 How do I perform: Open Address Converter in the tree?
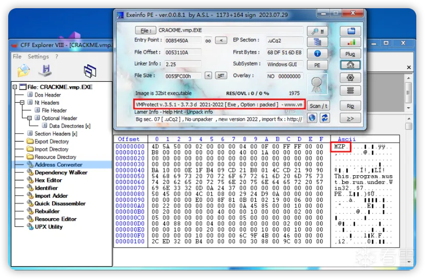[58, 165]
